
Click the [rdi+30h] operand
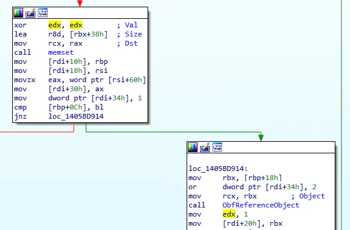click(68, 89)
